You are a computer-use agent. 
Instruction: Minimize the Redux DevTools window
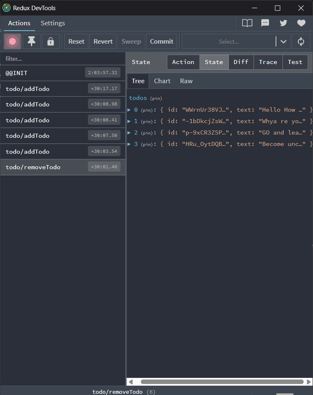[255, 8]
